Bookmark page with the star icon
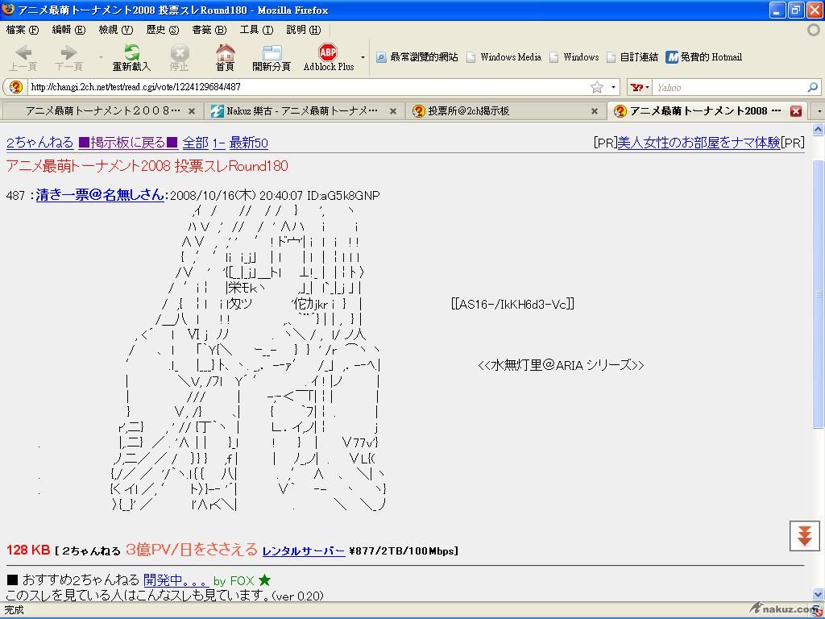Viewport: 825px width, 619px height. [x=597, y=87]
